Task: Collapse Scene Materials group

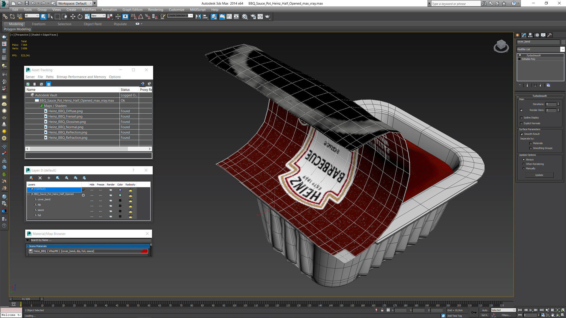Action: [27, 246]
